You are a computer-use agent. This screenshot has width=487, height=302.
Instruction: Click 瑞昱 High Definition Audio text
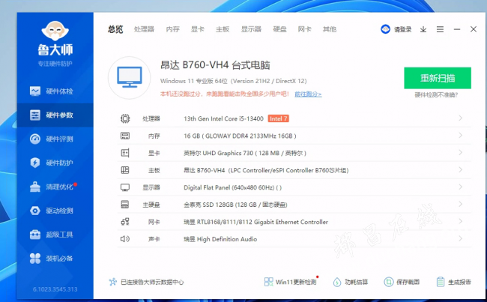click(x=220, y=239)
